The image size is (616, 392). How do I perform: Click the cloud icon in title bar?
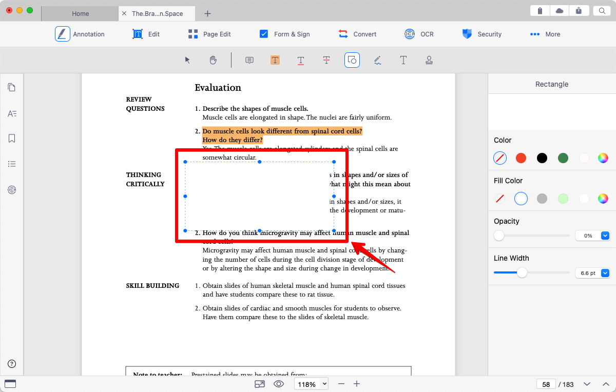pos(560,10)
